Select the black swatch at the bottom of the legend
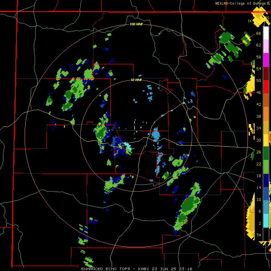Screen dimensions: 271x271 coord(266,234)
